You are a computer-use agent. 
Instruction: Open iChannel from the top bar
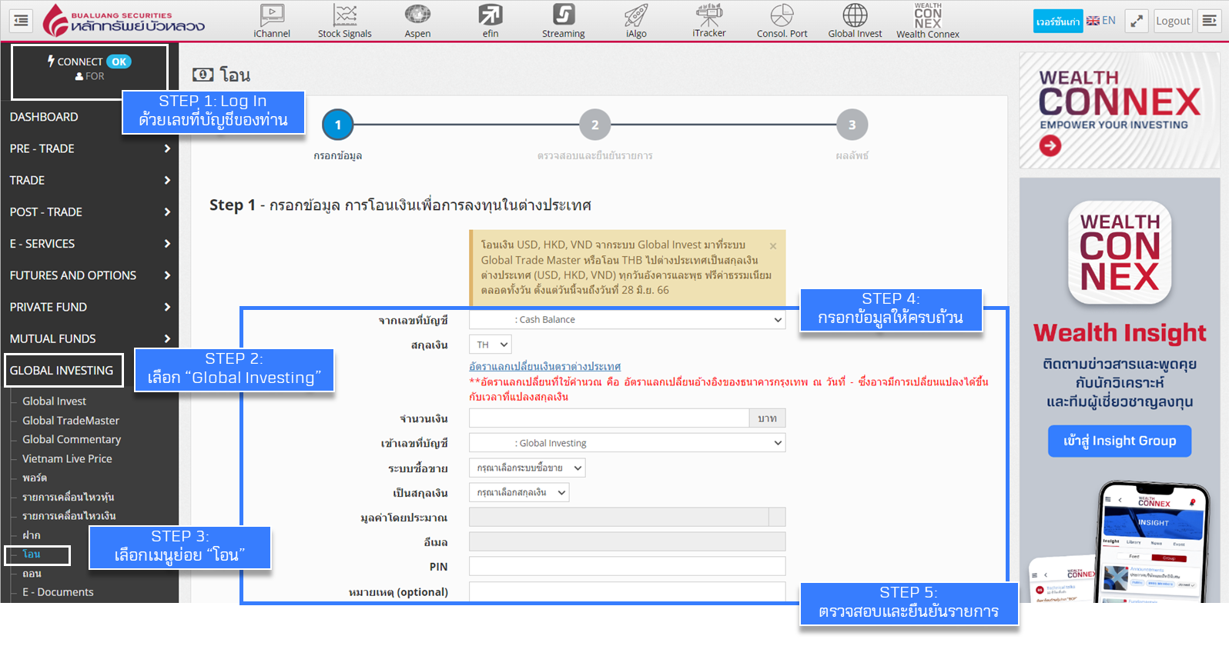[272, 21]
